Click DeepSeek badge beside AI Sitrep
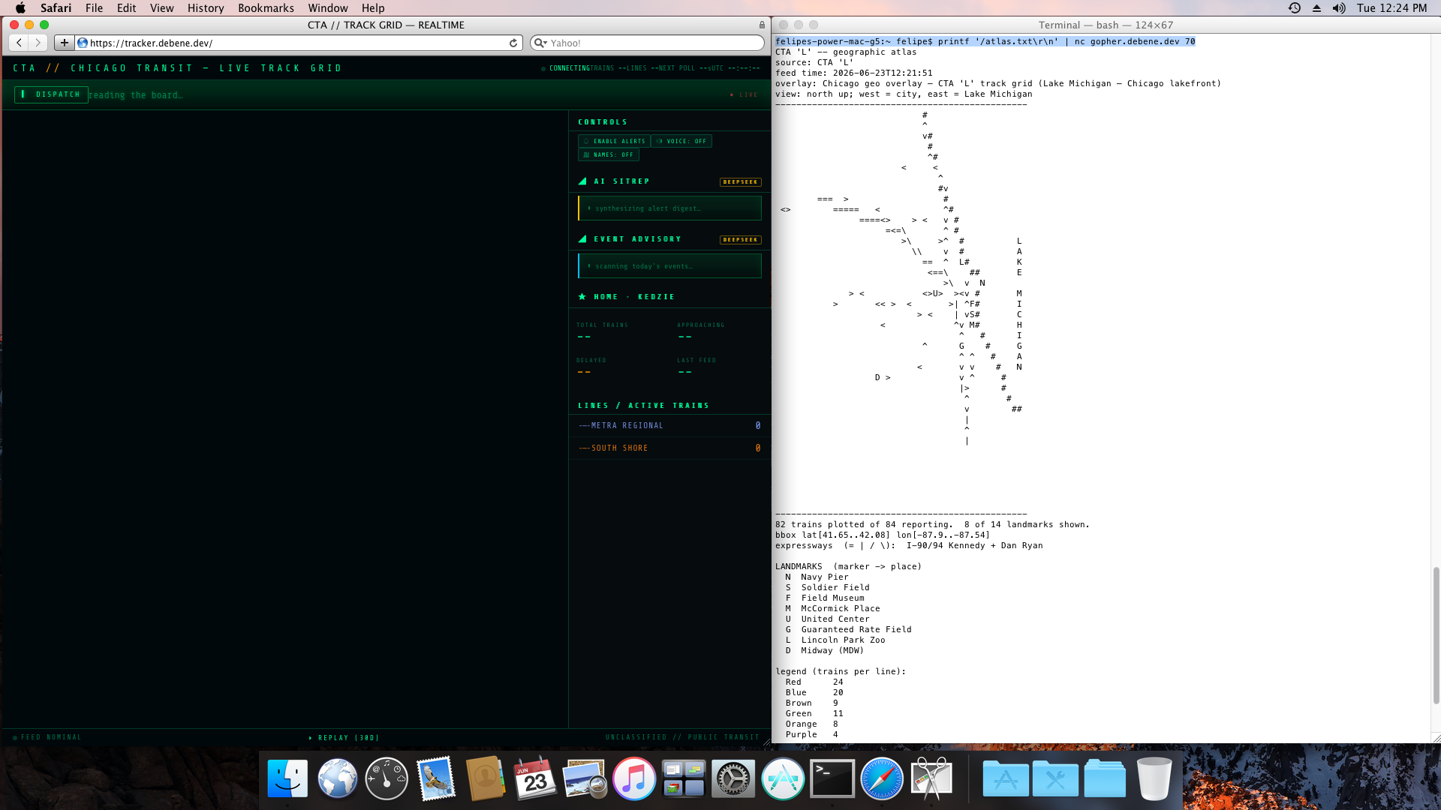Viewport: 1441px width, 810px height. 740,181
